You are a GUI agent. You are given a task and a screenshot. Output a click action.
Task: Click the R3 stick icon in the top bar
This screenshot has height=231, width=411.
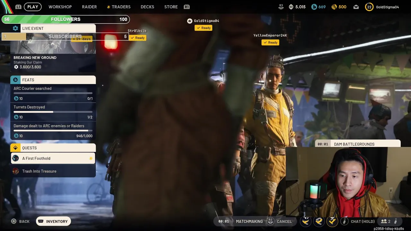(x=281, y=6)
